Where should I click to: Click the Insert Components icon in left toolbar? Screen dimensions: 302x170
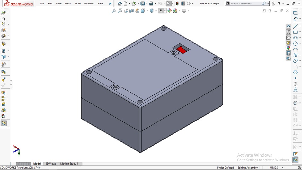click(4, 13)
